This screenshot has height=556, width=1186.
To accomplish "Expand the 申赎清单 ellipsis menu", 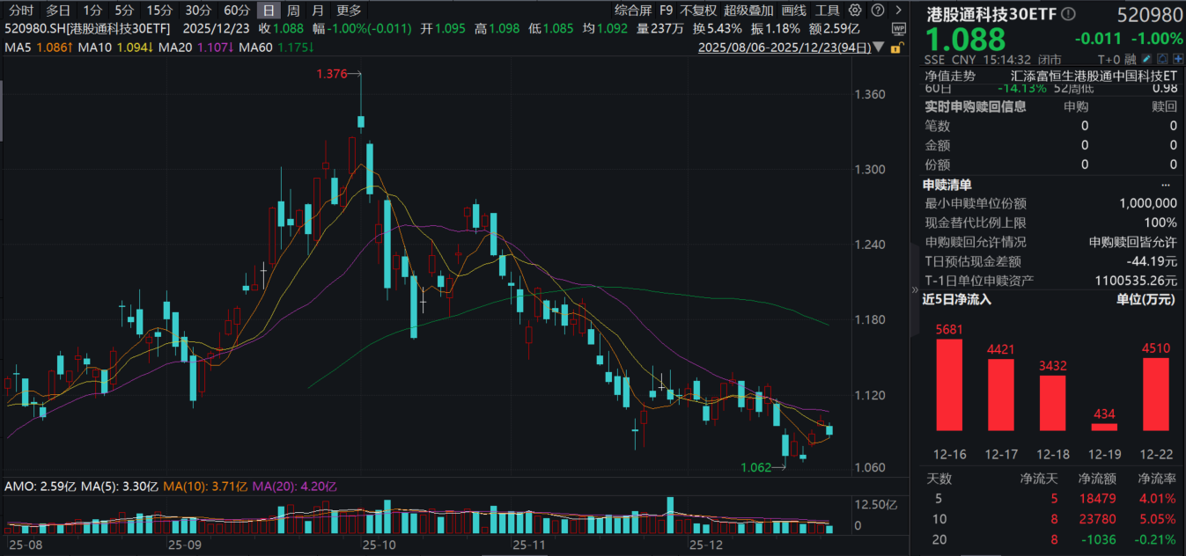I will [x=1167, y=185].
